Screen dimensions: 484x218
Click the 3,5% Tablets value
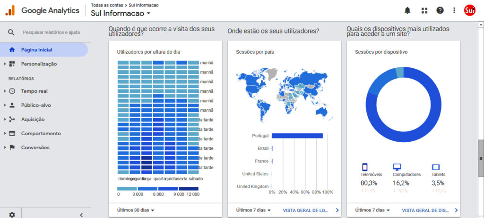click(x=438, y=183)
